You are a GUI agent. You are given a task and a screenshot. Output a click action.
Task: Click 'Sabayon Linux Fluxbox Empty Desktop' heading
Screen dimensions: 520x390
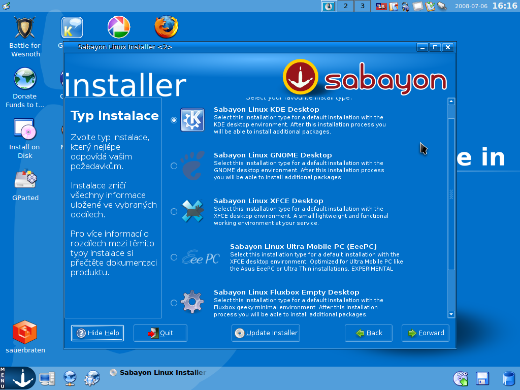[x=286, y=292]
